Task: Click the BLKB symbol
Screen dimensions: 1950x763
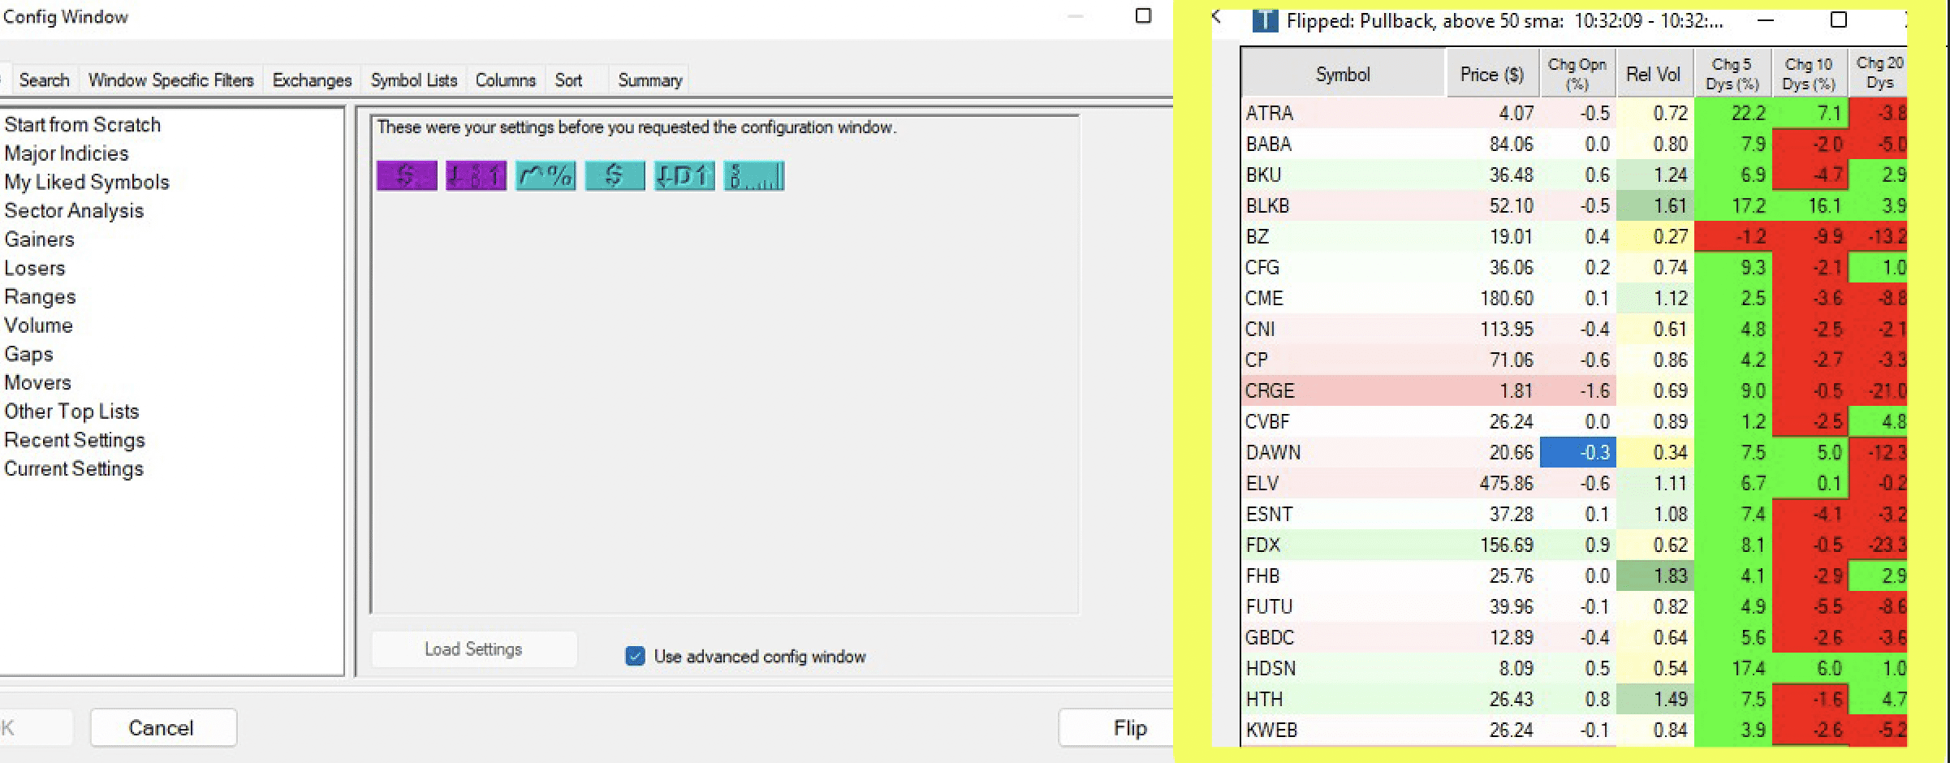Action: click(x=1267, y=205)
